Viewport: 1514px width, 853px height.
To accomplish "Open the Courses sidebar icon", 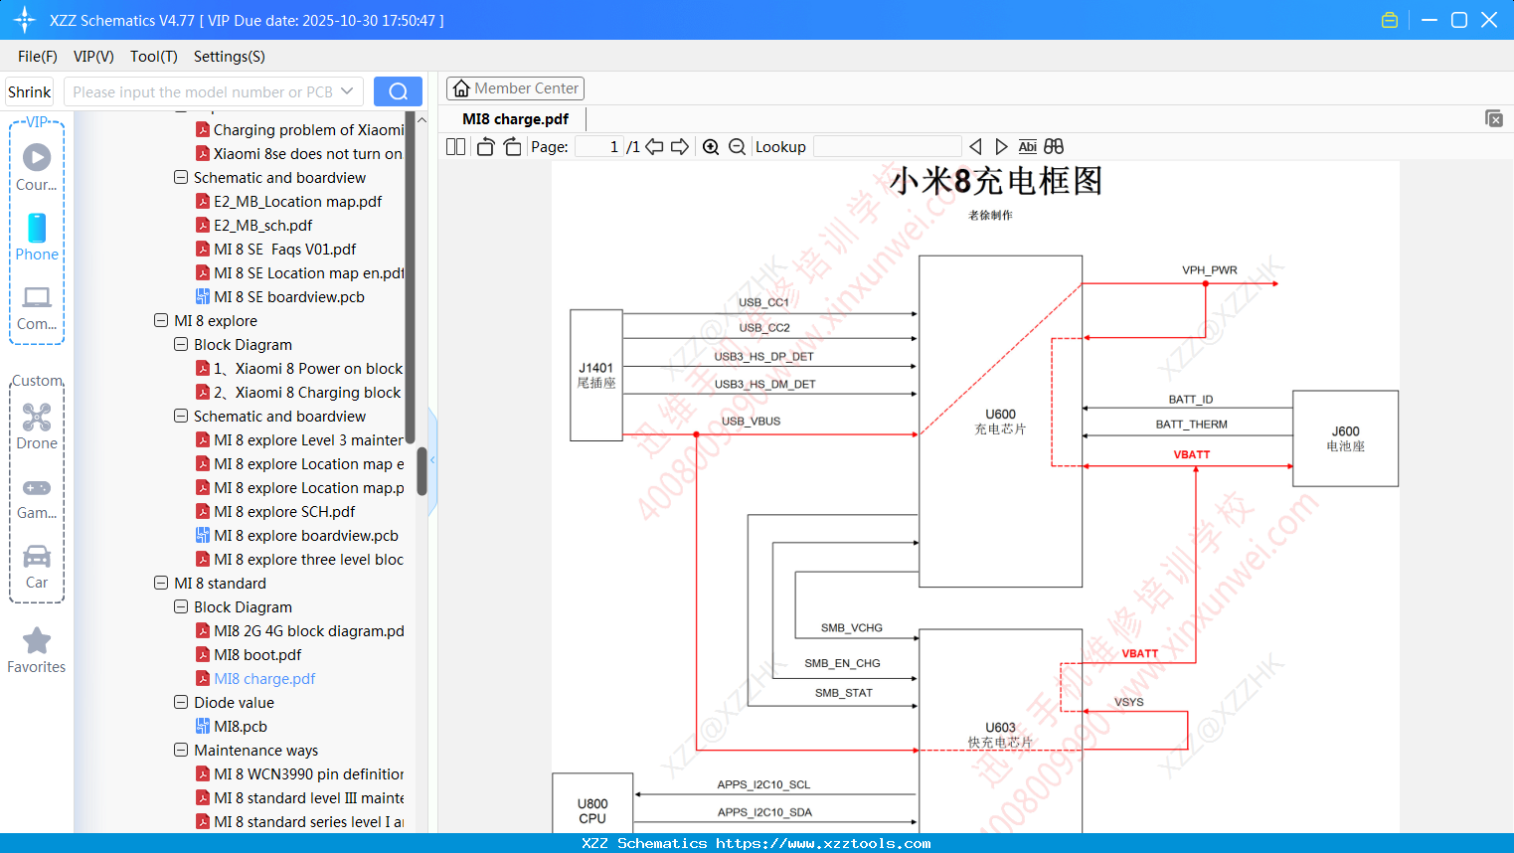I will click(x=37, y=167).
